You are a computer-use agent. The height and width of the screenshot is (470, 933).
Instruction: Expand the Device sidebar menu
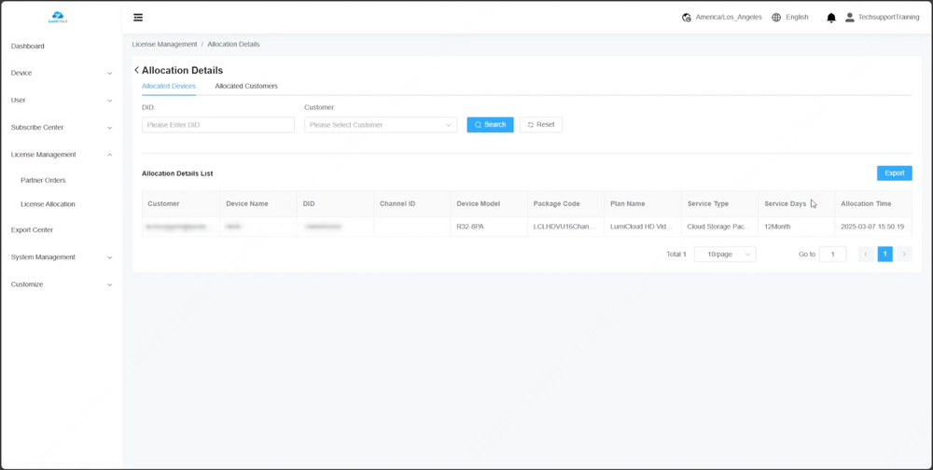61,73
